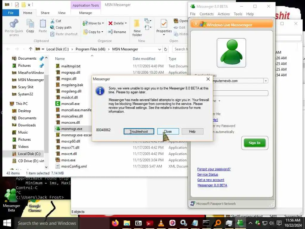Click the 7-Zip taskbar icon
The height and width of the screenshot is (229, 305).
point(138,223)
